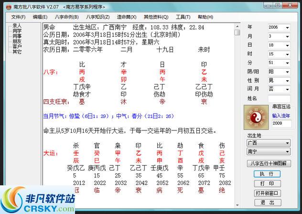Expand the 年 dropdown showing 2006
The width and height of the screenshot is (302, 214).
point(287,28)
